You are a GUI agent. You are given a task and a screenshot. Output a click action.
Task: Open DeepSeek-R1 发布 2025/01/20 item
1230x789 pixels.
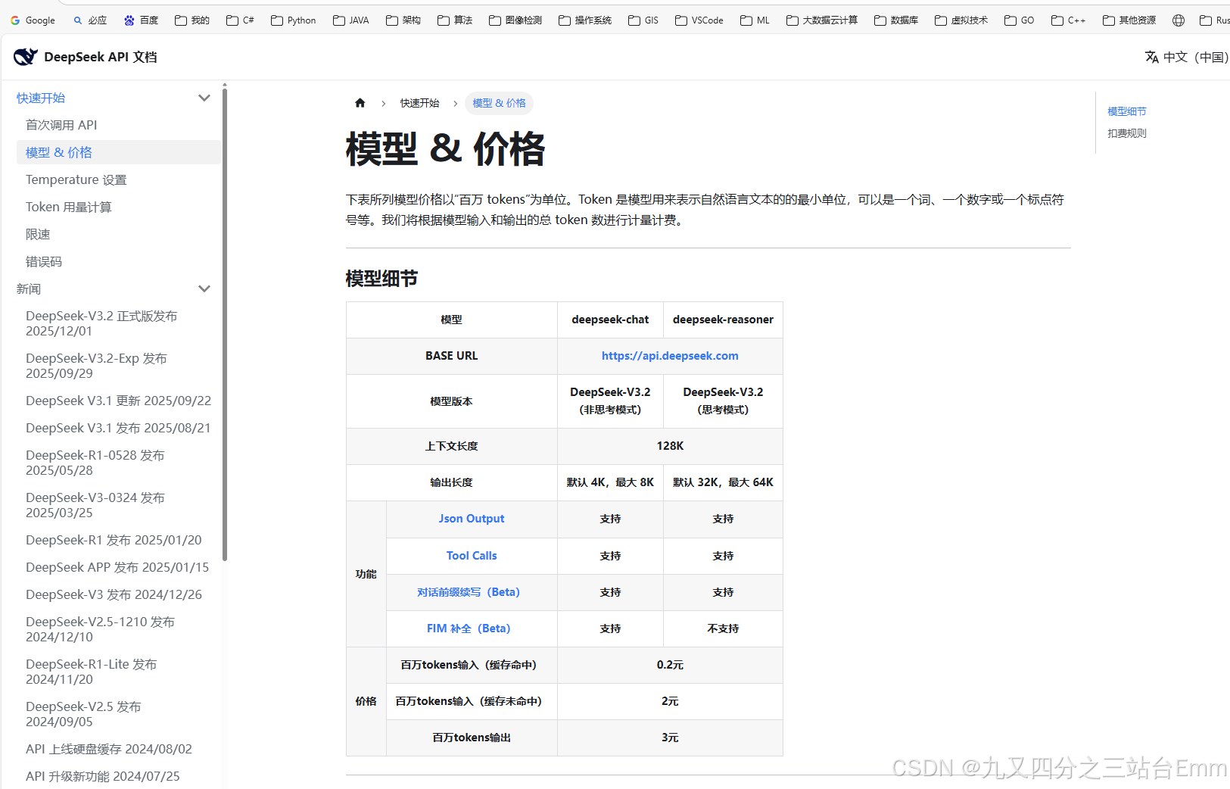click(x=119, y=540)
